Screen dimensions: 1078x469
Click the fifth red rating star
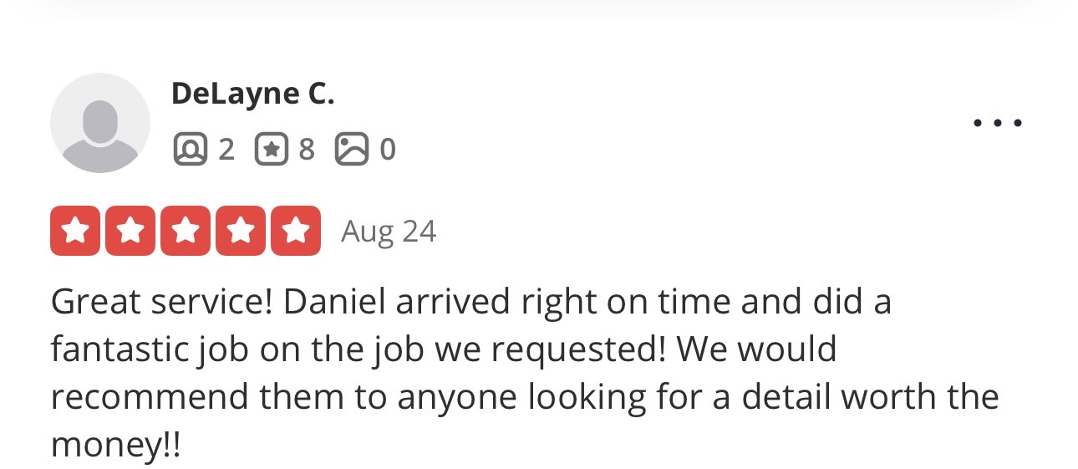(x=295, y=231)
